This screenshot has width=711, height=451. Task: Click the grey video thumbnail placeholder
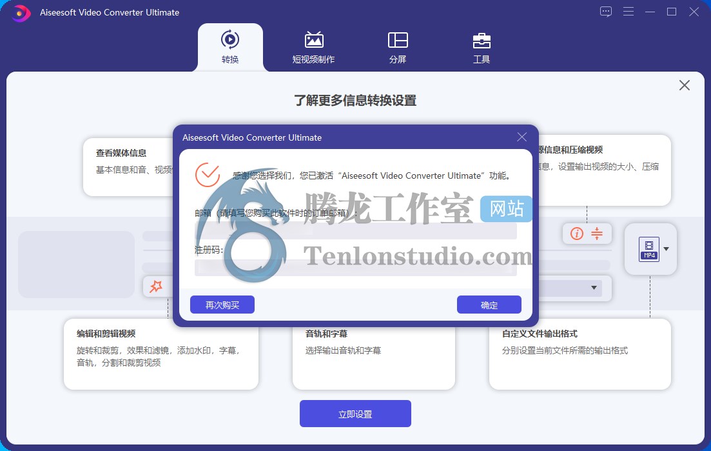(76, 265)
